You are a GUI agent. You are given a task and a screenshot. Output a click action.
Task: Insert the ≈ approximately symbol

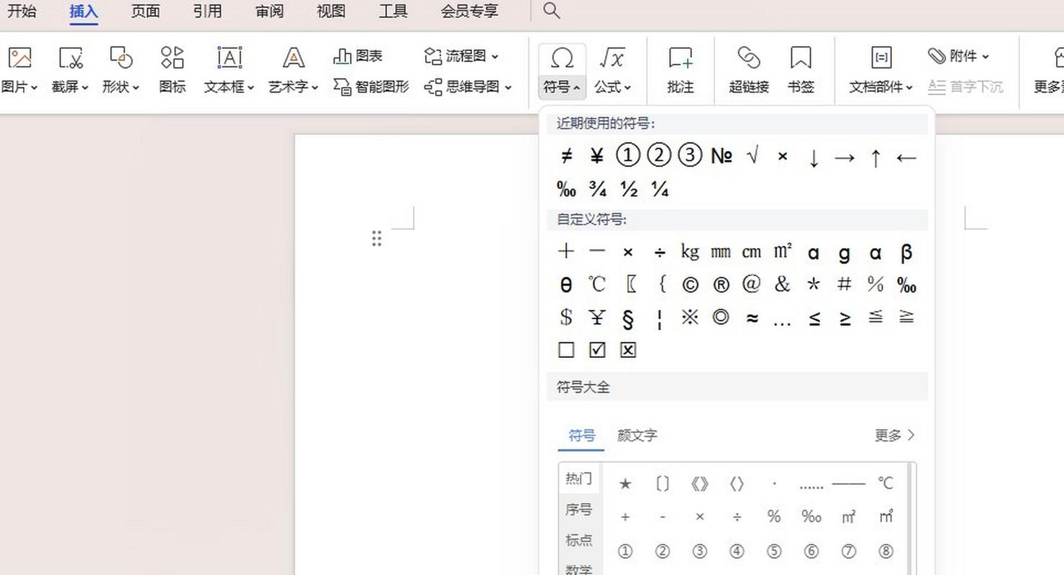coord(752,318)
